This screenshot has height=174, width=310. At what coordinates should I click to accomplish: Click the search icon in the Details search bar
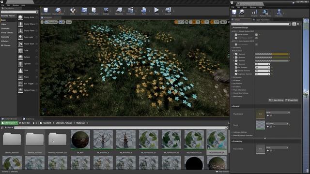coord(290,24)
